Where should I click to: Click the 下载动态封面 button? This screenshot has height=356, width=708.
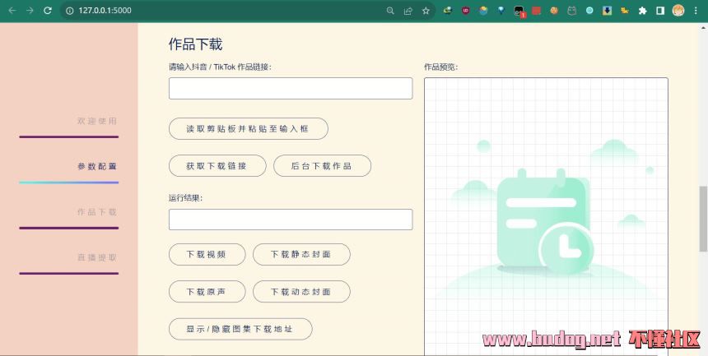(x=301, y=292)
